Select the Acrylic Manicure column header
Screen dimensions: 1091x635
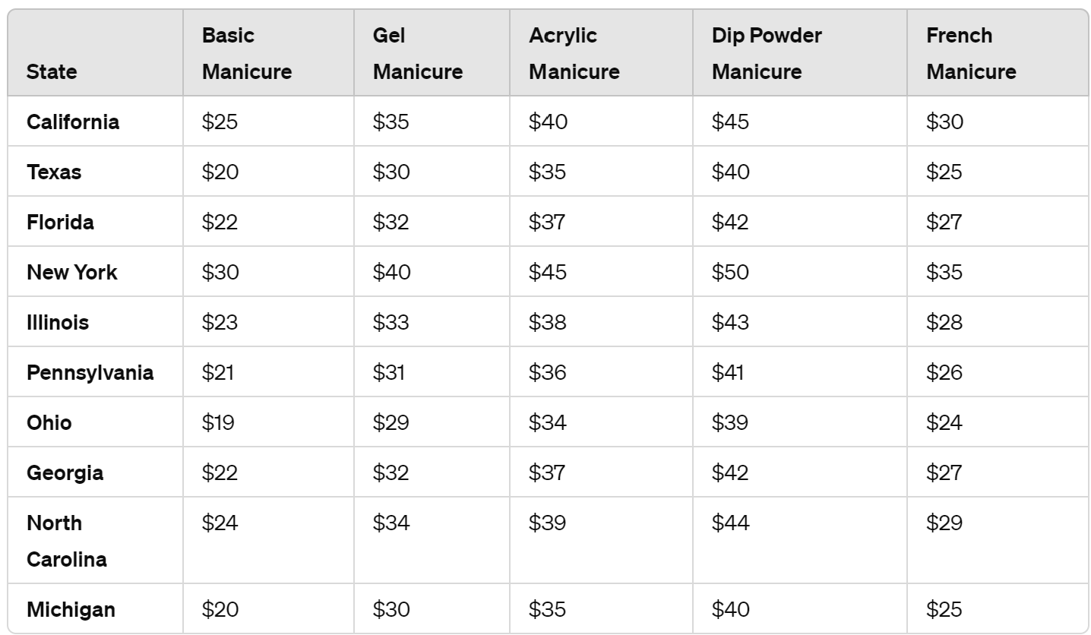(574, 54)
